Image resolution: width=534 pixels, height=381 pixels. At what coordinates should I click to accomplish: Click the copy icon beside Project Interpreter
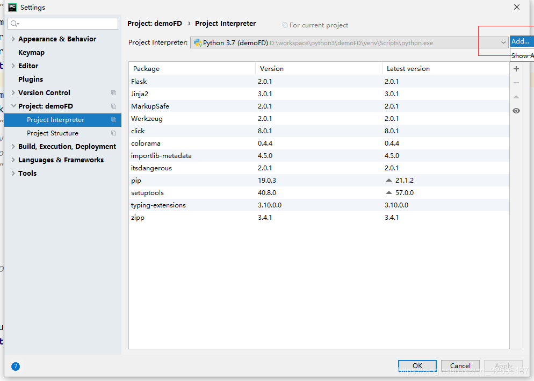pyautogui.click(x=114, y=120)
